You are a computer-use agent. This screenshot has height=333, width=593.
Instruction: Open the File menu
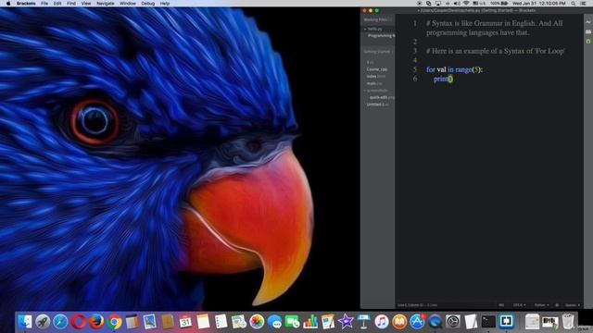(x=44, y=4)
